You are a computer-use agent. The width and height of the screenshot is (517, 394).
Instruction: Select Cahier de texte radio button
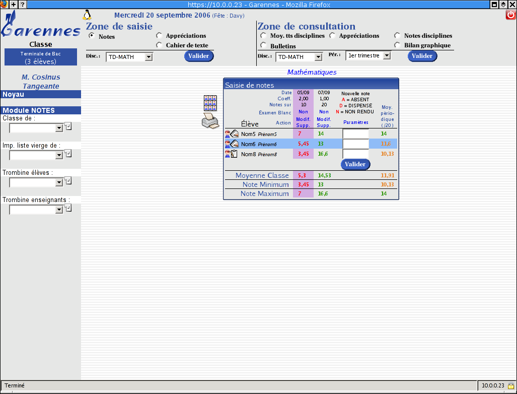[x=159, y=45]
